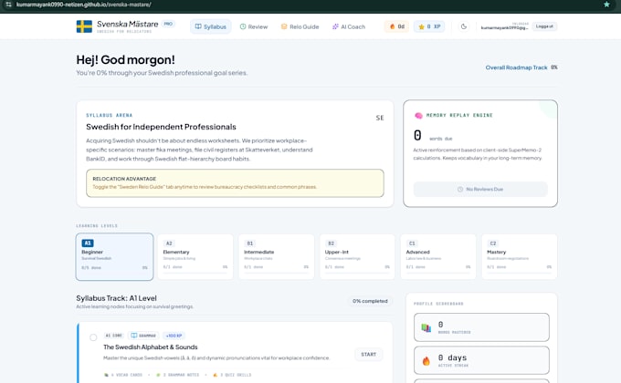Toggle dark mode moon icon

tap(464, 26)
